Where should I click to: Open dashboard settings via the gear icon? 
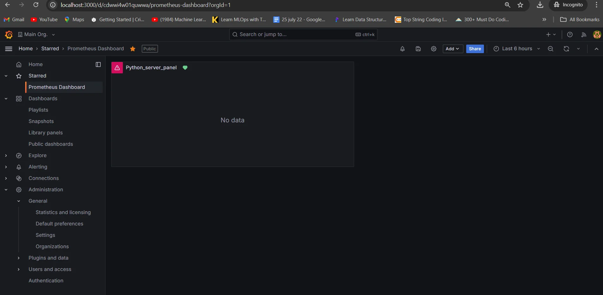433,49
